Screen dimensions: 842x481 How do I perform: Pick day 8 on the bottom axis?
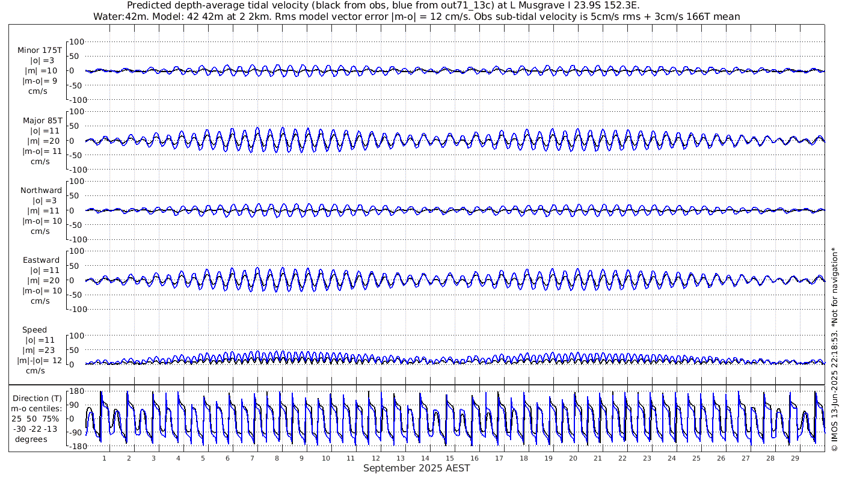[x=277, y=458]
